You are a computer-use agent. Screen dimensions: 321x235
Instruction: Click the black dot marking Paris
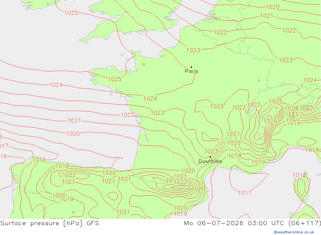click(x=191, y=67)
